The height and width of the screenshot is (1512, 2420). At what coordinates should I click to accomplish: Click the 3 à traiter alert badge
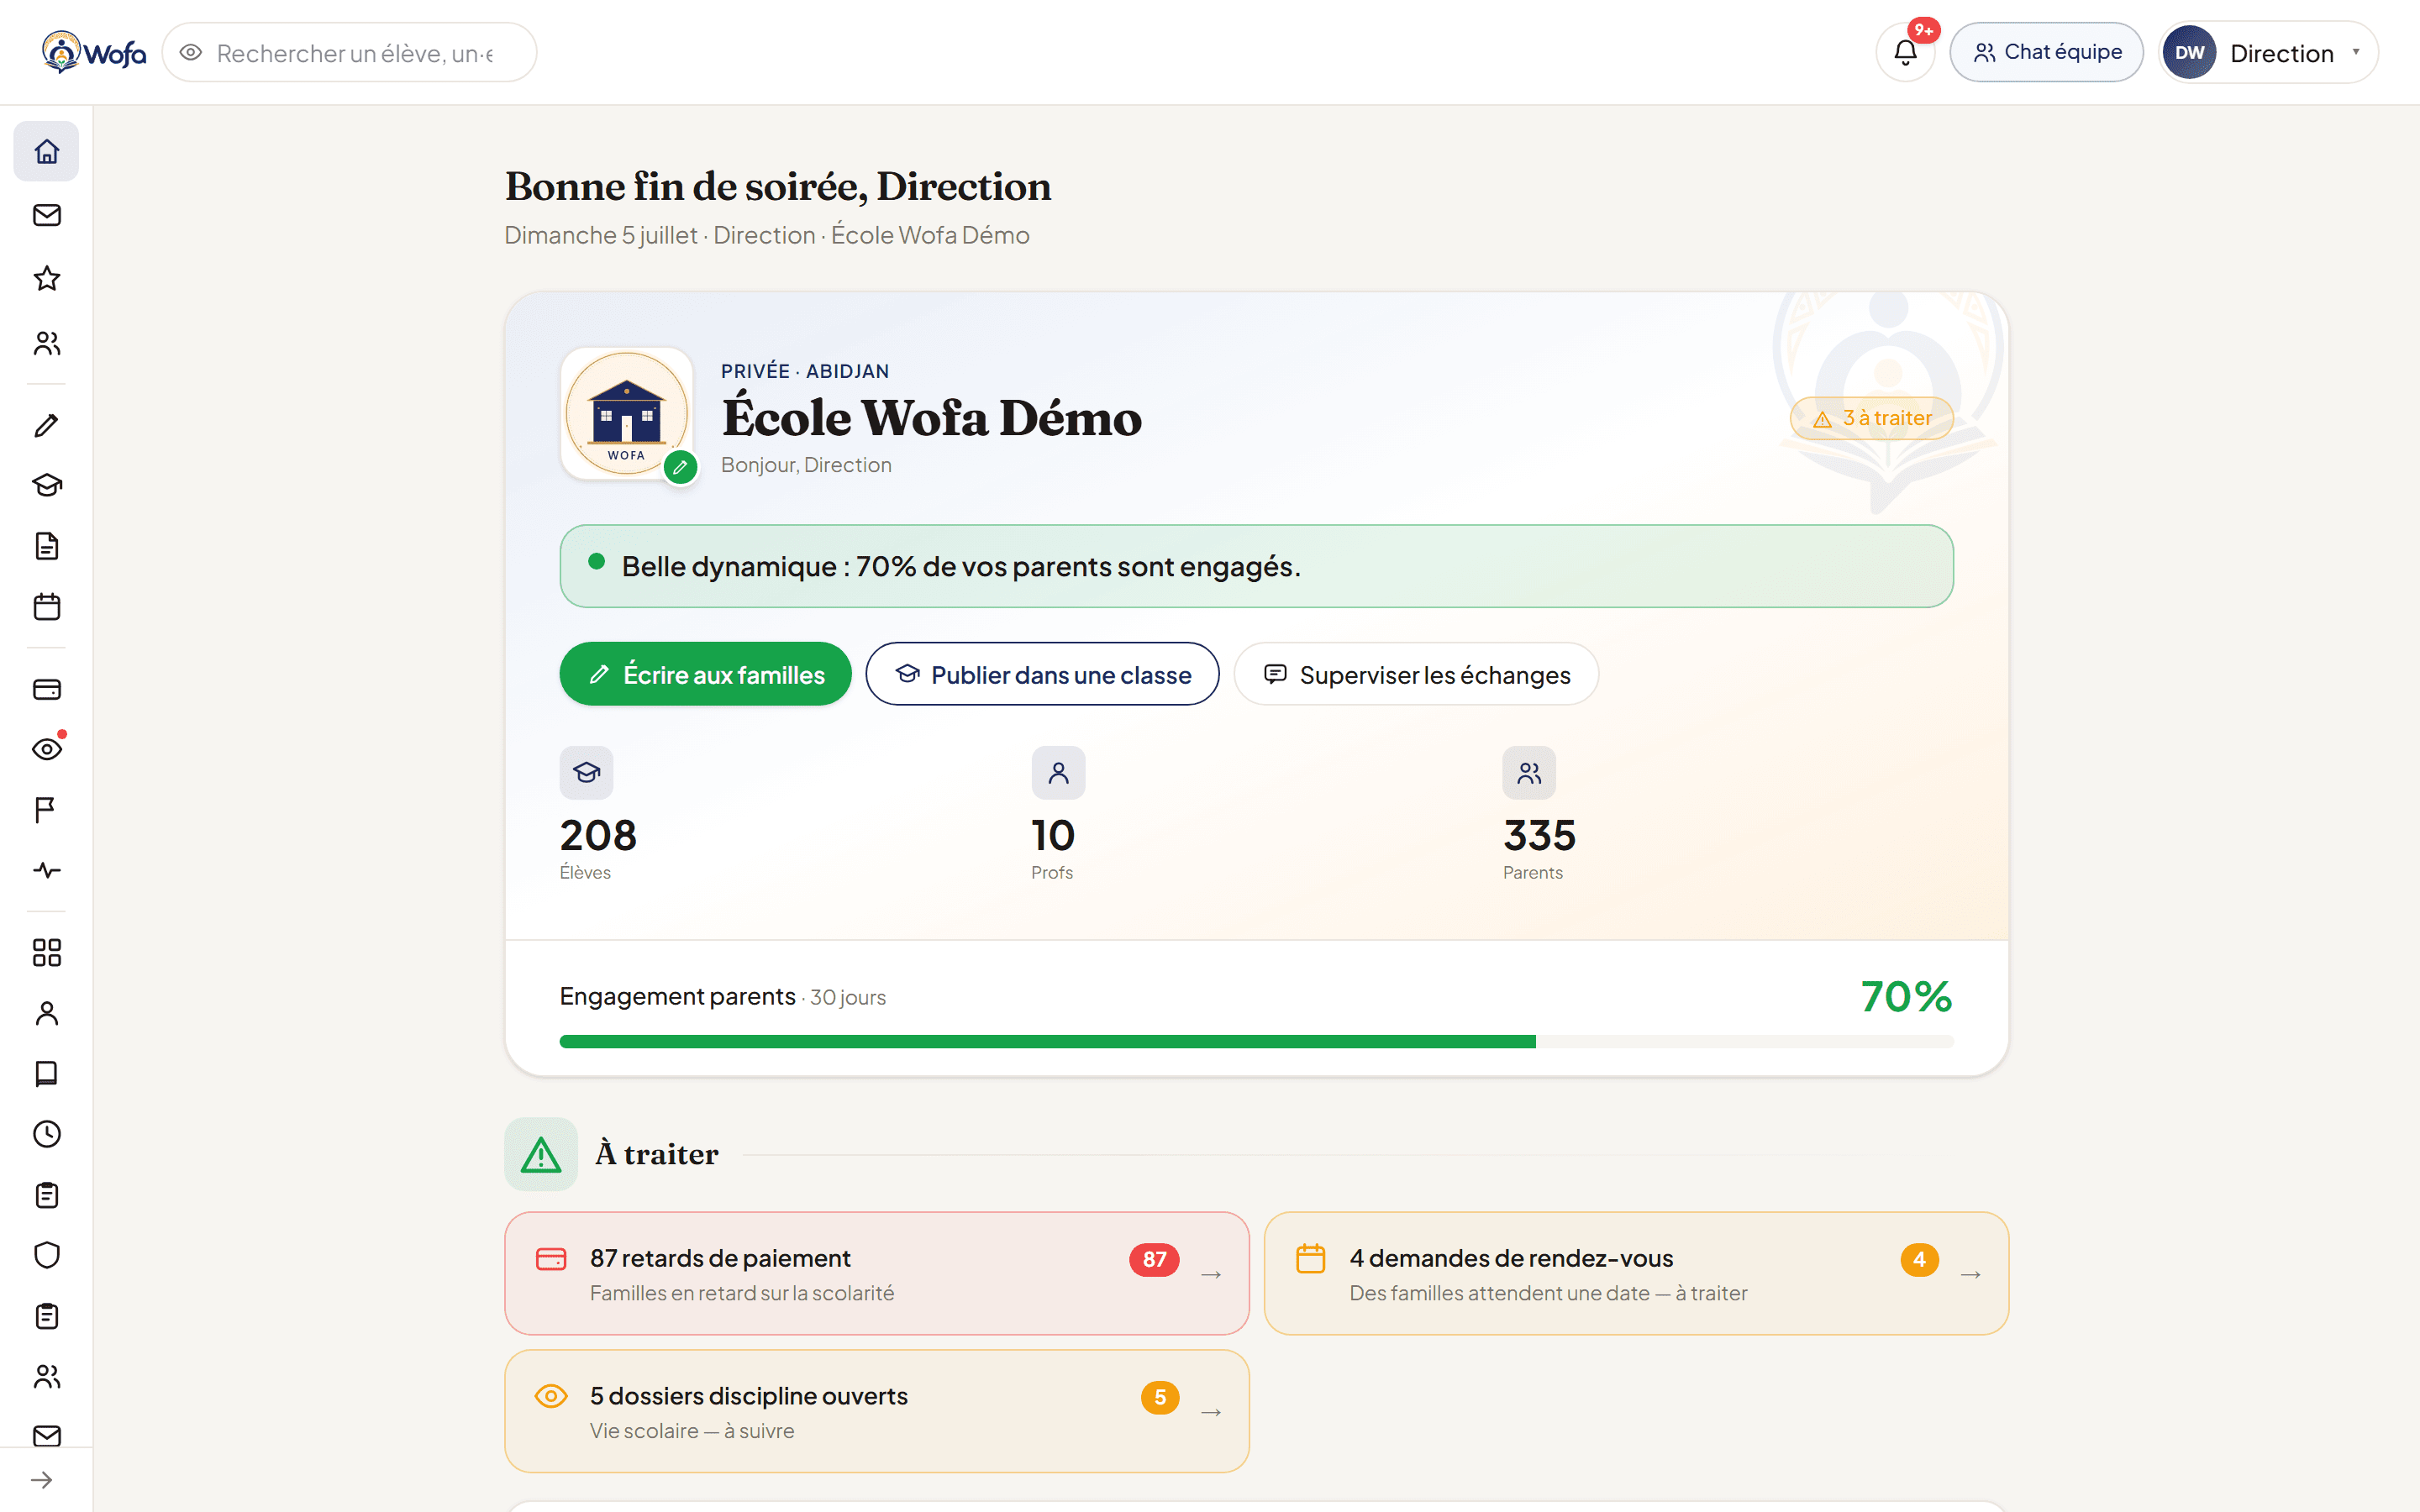click(x=1871, y=418)
